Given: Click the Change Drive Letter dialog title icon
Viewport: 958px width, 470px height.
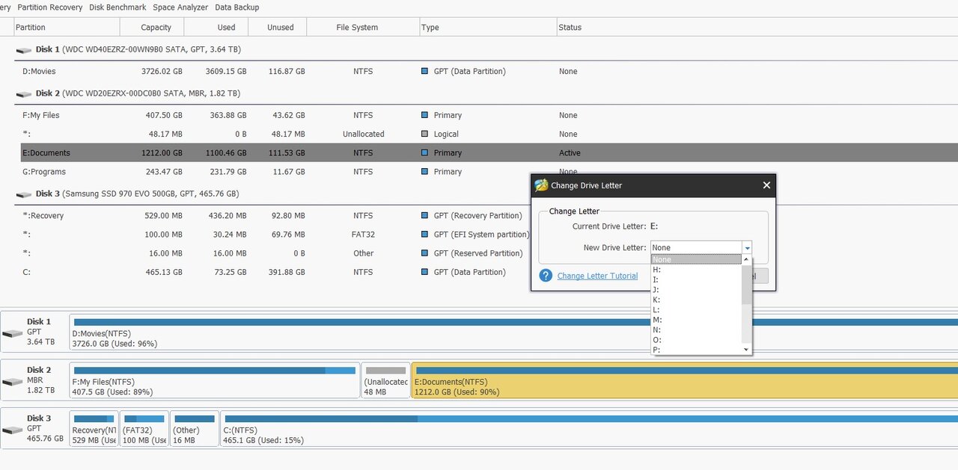Looking at the screenshot, I should coord(541,185).
